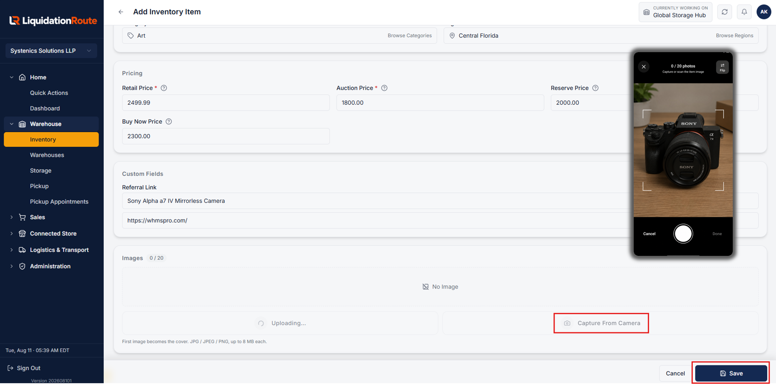
Task: Click the refresh icon in the header
Action: click(x=725, y=12)
